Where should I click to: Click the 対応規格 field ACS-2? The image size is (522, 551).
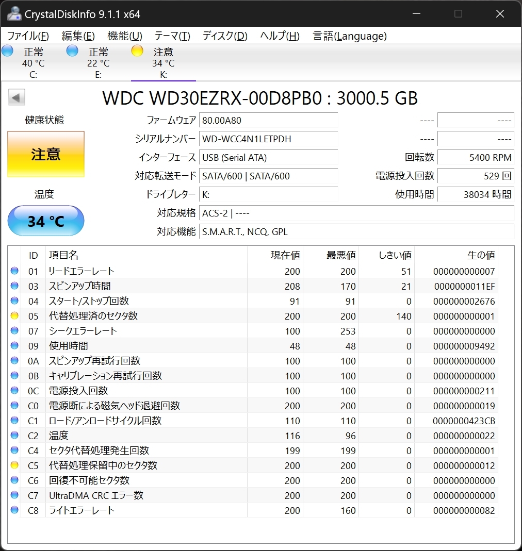[x=356, y=213]
